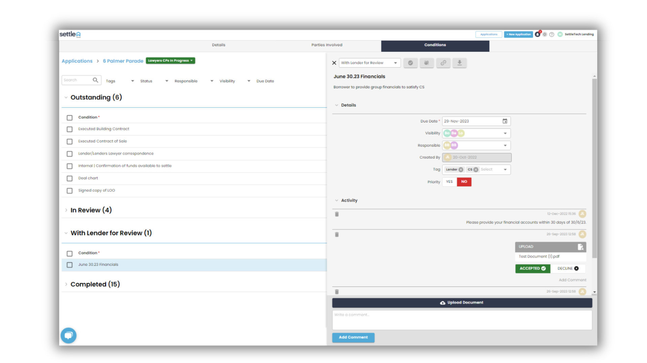Switch to the Parties Involved tab
The width and height of the screenshot is (647, 363).
[327, 45]
